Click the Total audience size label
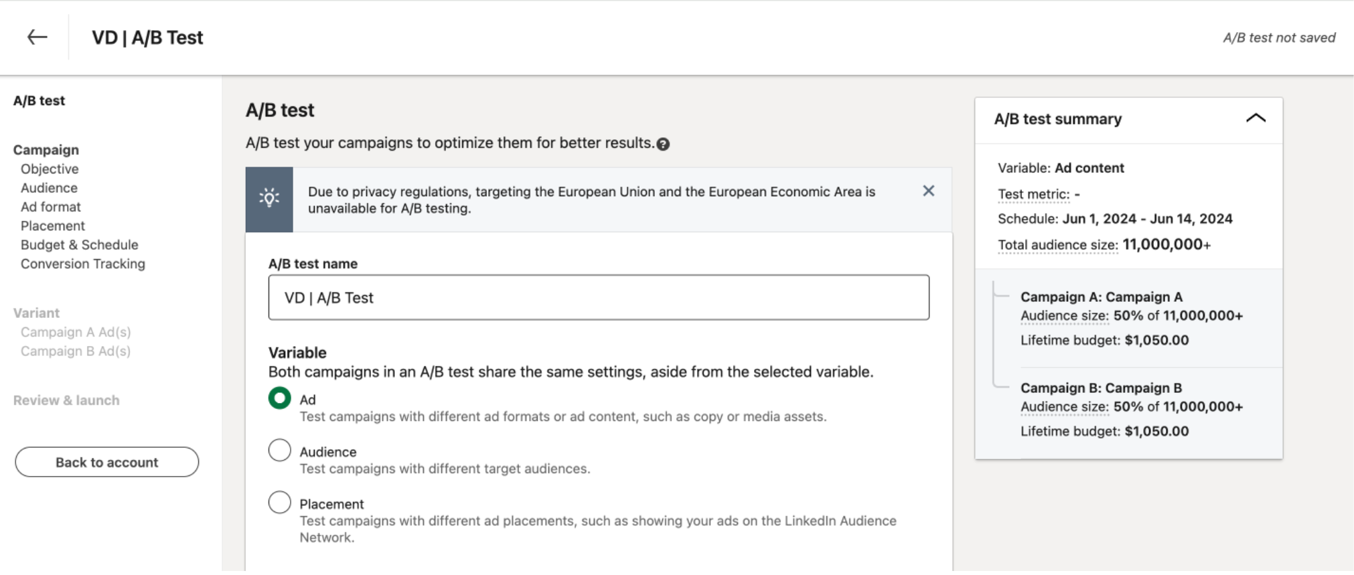1354x575 pixels. 1058,245
